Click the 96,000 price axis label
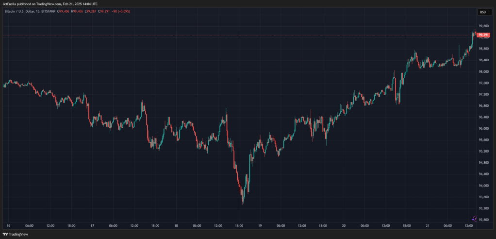 pos(484,129)
